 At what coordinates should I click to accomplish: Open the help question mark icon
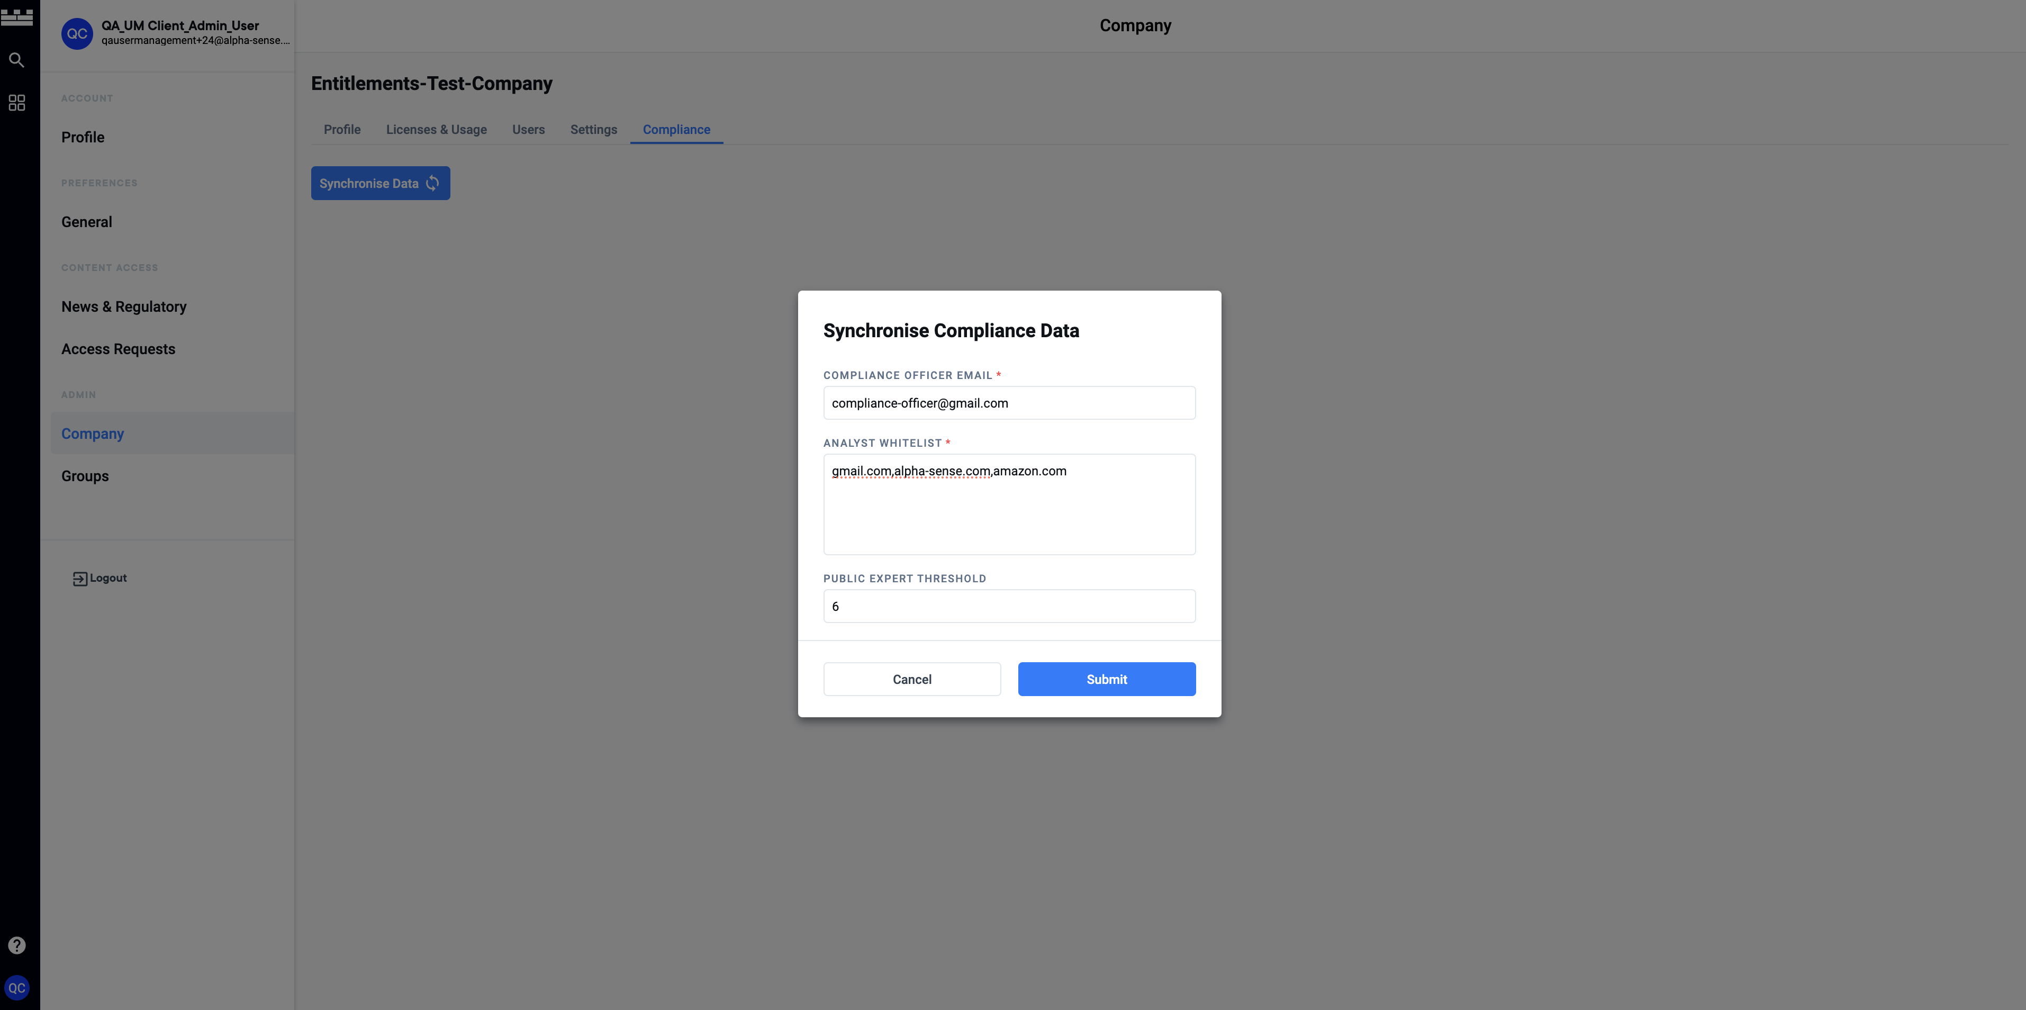16,945
